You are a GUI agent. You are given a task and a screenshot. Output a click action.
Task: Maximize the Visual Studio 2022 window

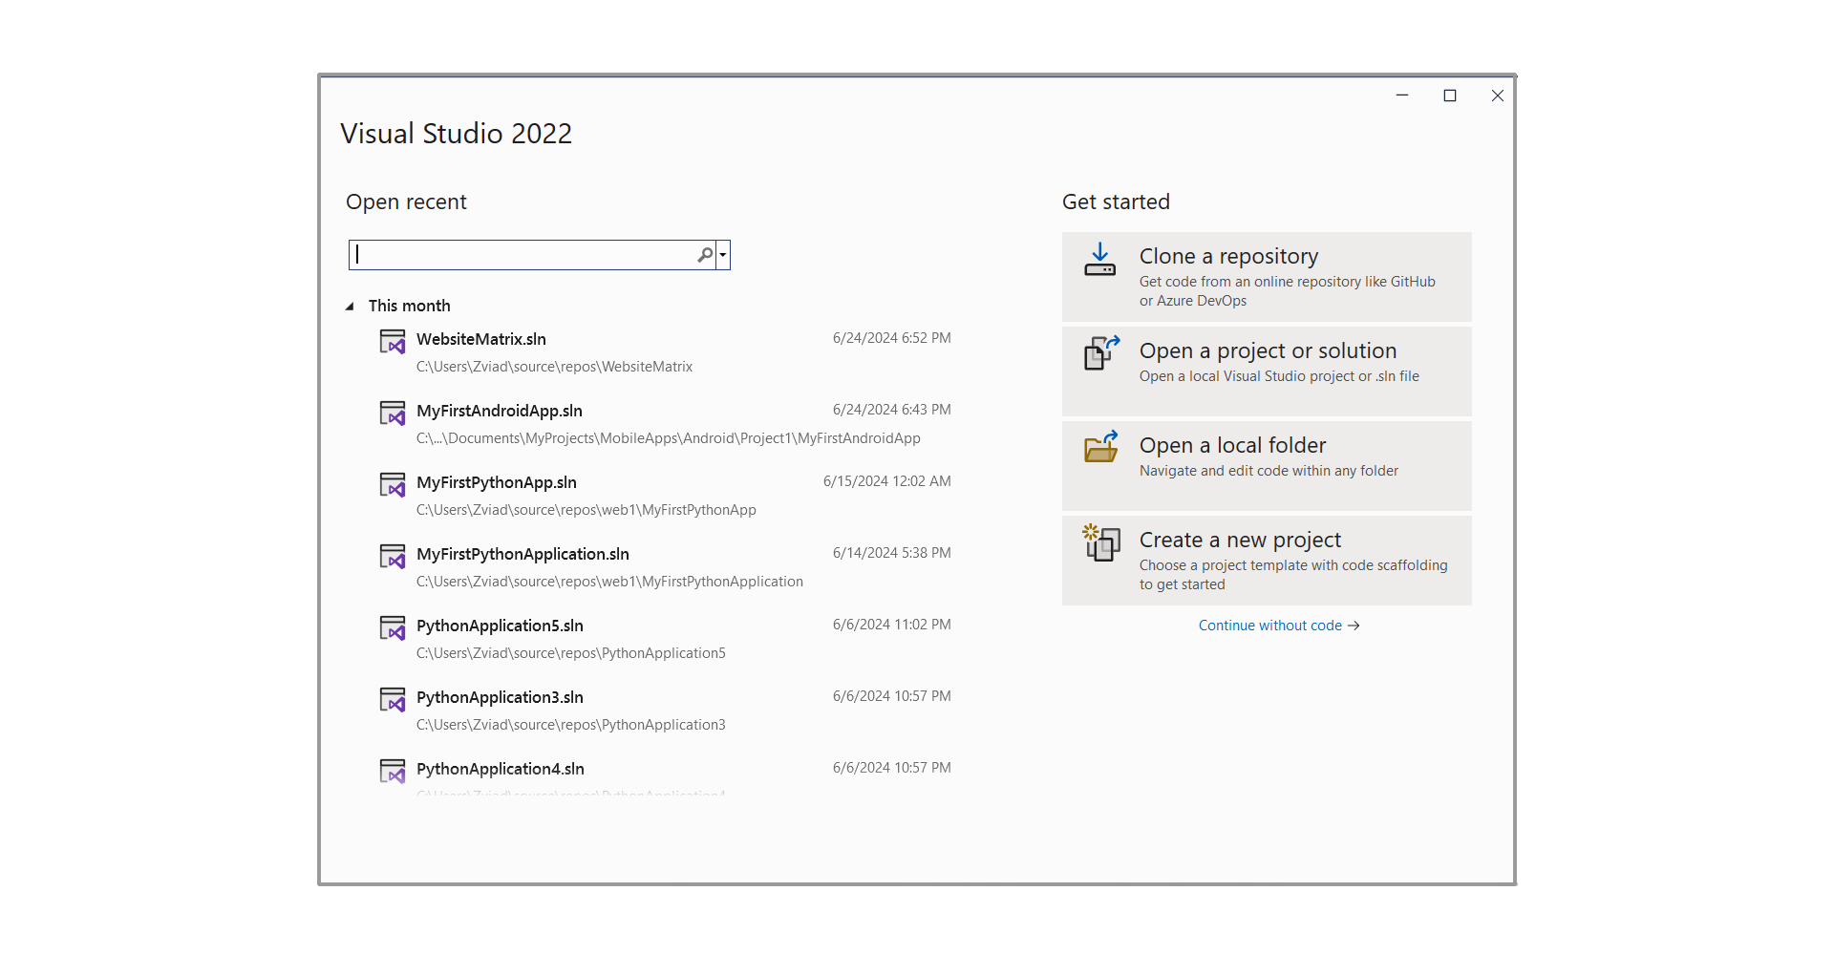click(x=1449, y=95)
